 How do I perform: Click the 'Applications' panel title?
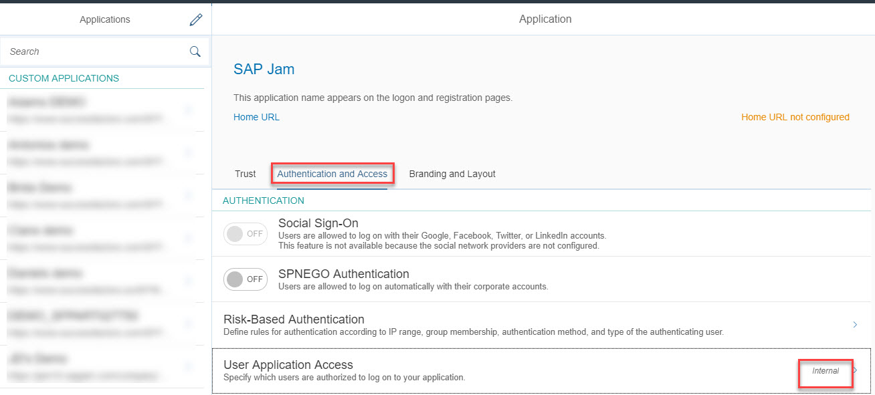pyautogui.click(x=105, y=19)
